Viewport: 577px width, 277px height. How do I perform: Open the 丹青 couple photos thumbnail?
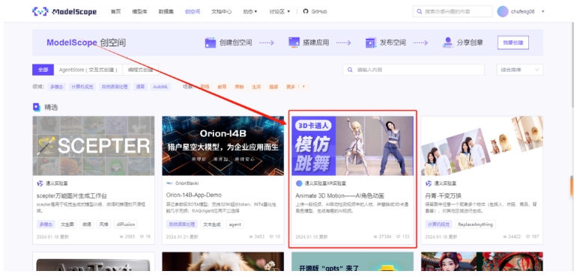(x=482, y=146)
